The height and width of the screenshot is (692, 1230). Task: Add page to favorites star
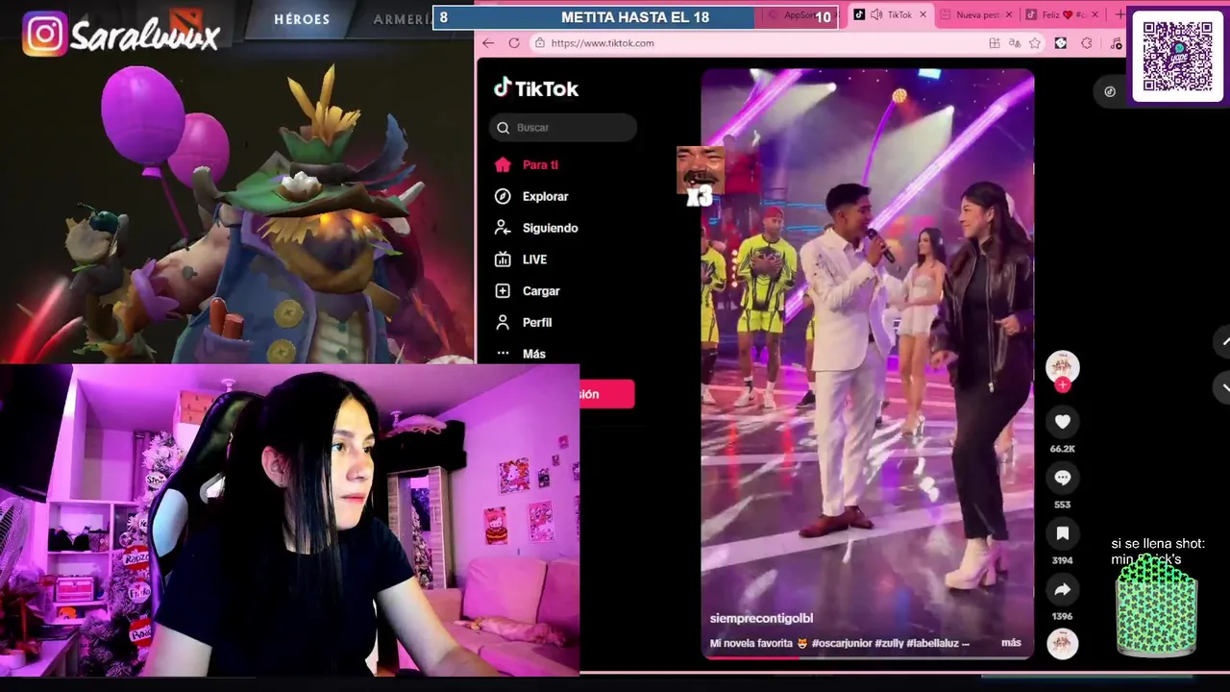1035,43
